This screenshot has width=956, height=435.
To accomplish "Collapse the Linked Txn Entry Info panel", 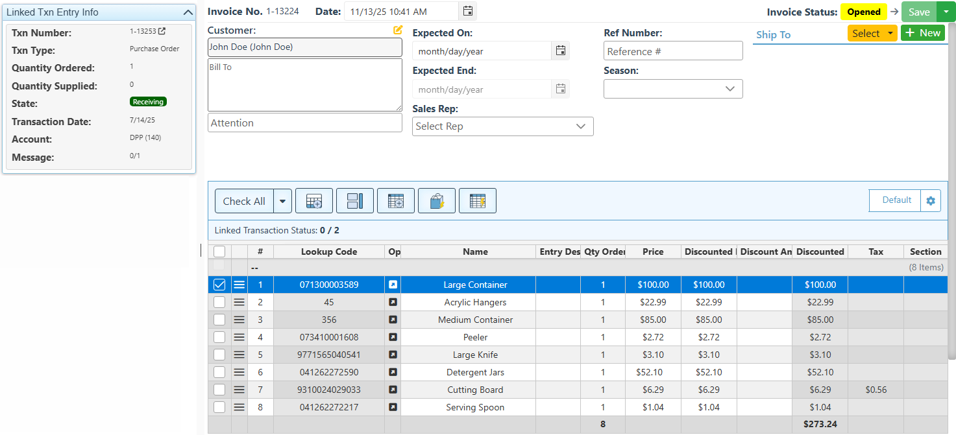I will pos(188,12).
